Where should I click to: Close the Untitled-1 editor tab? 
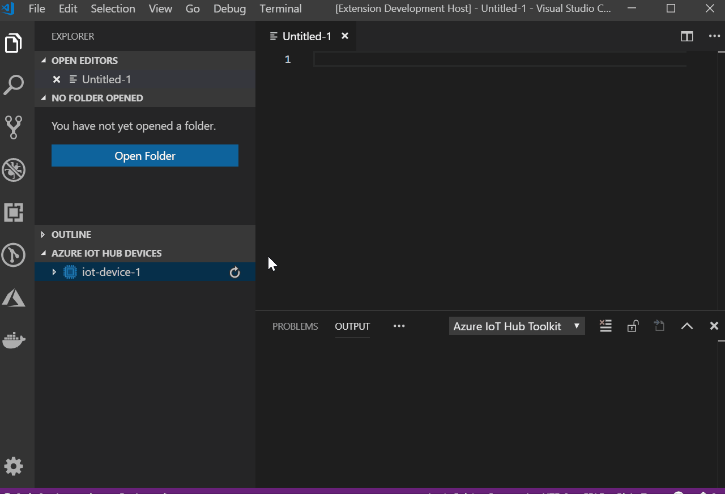point(344,36)
